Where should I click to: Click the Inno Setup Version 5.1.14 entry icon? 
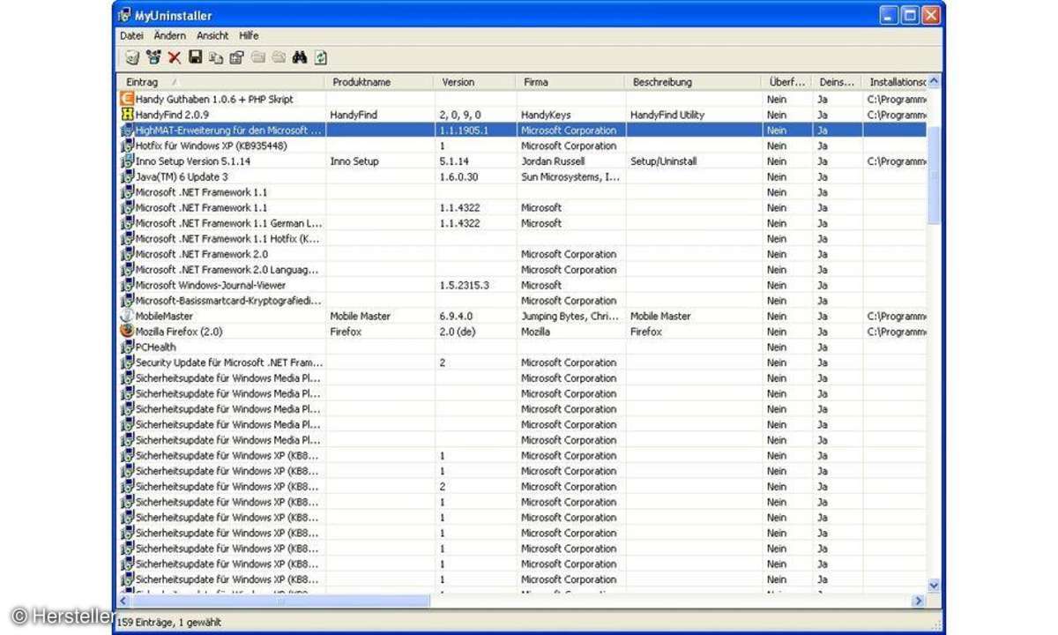click(x=127, y=161)
